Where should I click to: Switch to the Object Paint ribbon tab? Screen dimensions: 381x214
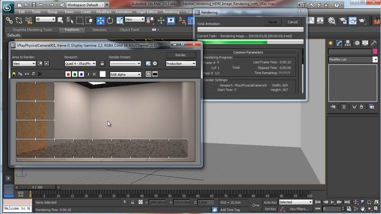(129, 30)
